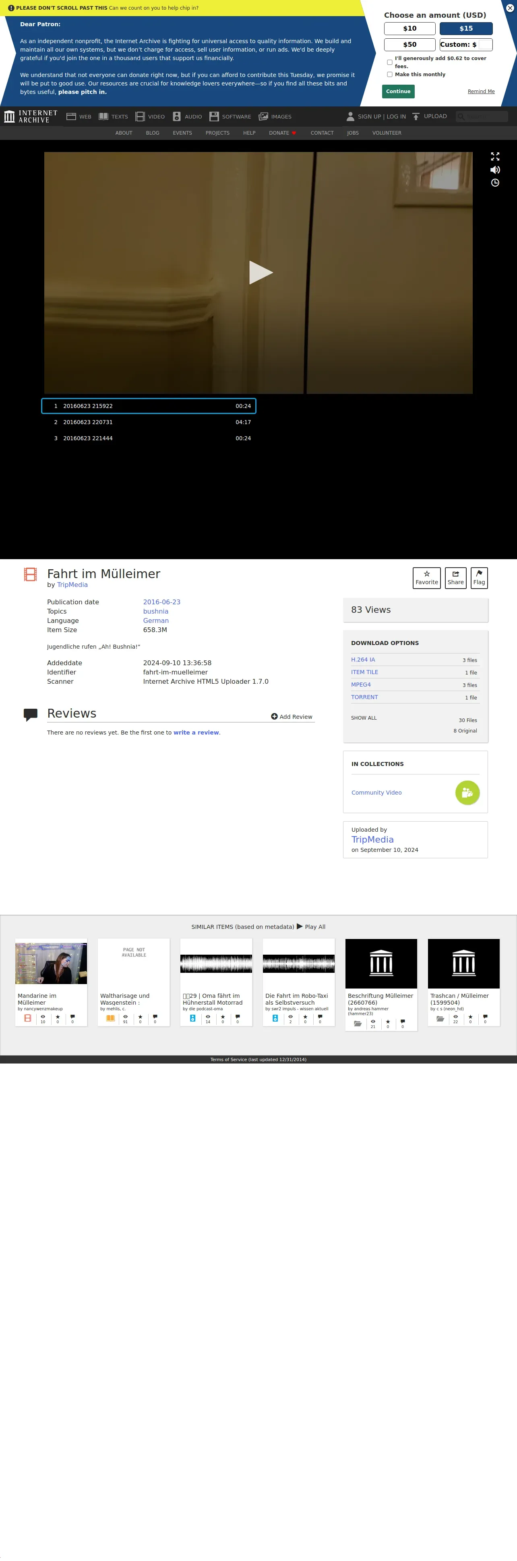Open the Projects link
Image resolution: width=517 pixels, height=1561 pixels.
[217, 133]
